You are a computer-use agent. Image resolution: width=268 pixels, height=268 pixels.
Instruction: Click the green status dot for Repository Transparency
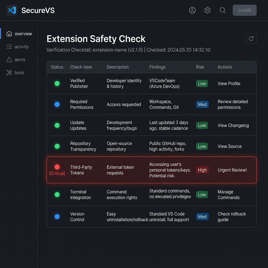tap(57, 146)
